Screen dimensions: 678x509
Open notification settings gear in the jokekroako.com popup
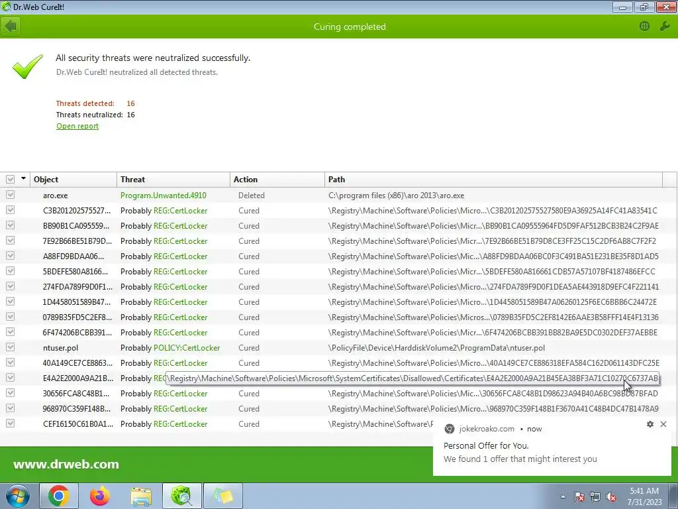point(650,424)
